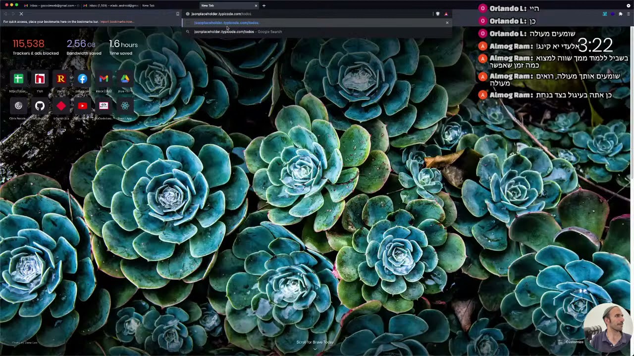Open the Brave Rewards triangle icon
The image size is (634, 356).
point(446,14)
